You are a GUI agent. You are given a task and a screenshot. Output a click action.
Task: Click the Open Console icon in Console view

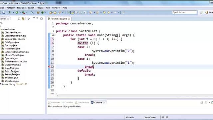(x=212, y=102)
